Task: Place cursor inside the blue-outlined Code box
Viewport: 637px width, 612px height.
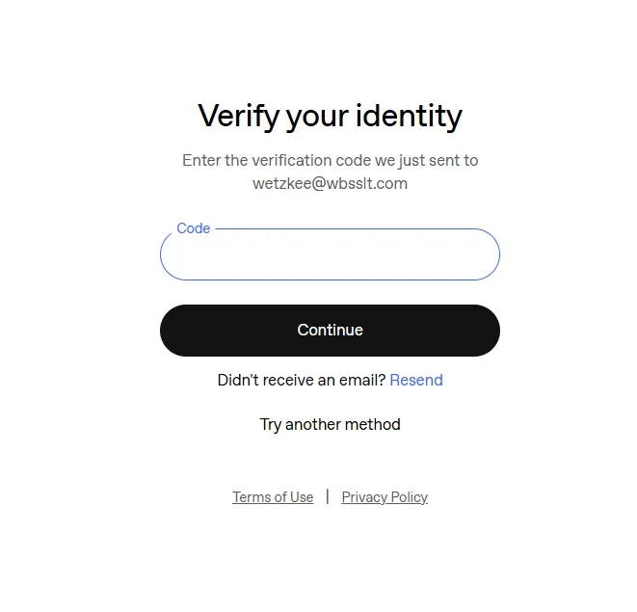Action: click(330, 254)
